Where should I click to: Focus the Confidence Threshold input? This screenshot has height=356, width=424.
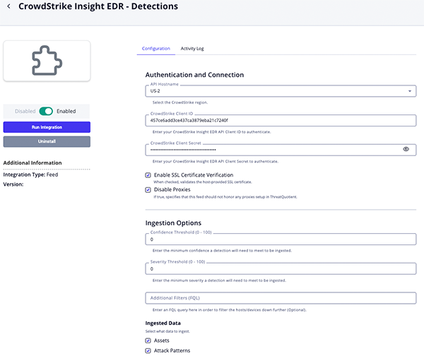pos(281,239)
